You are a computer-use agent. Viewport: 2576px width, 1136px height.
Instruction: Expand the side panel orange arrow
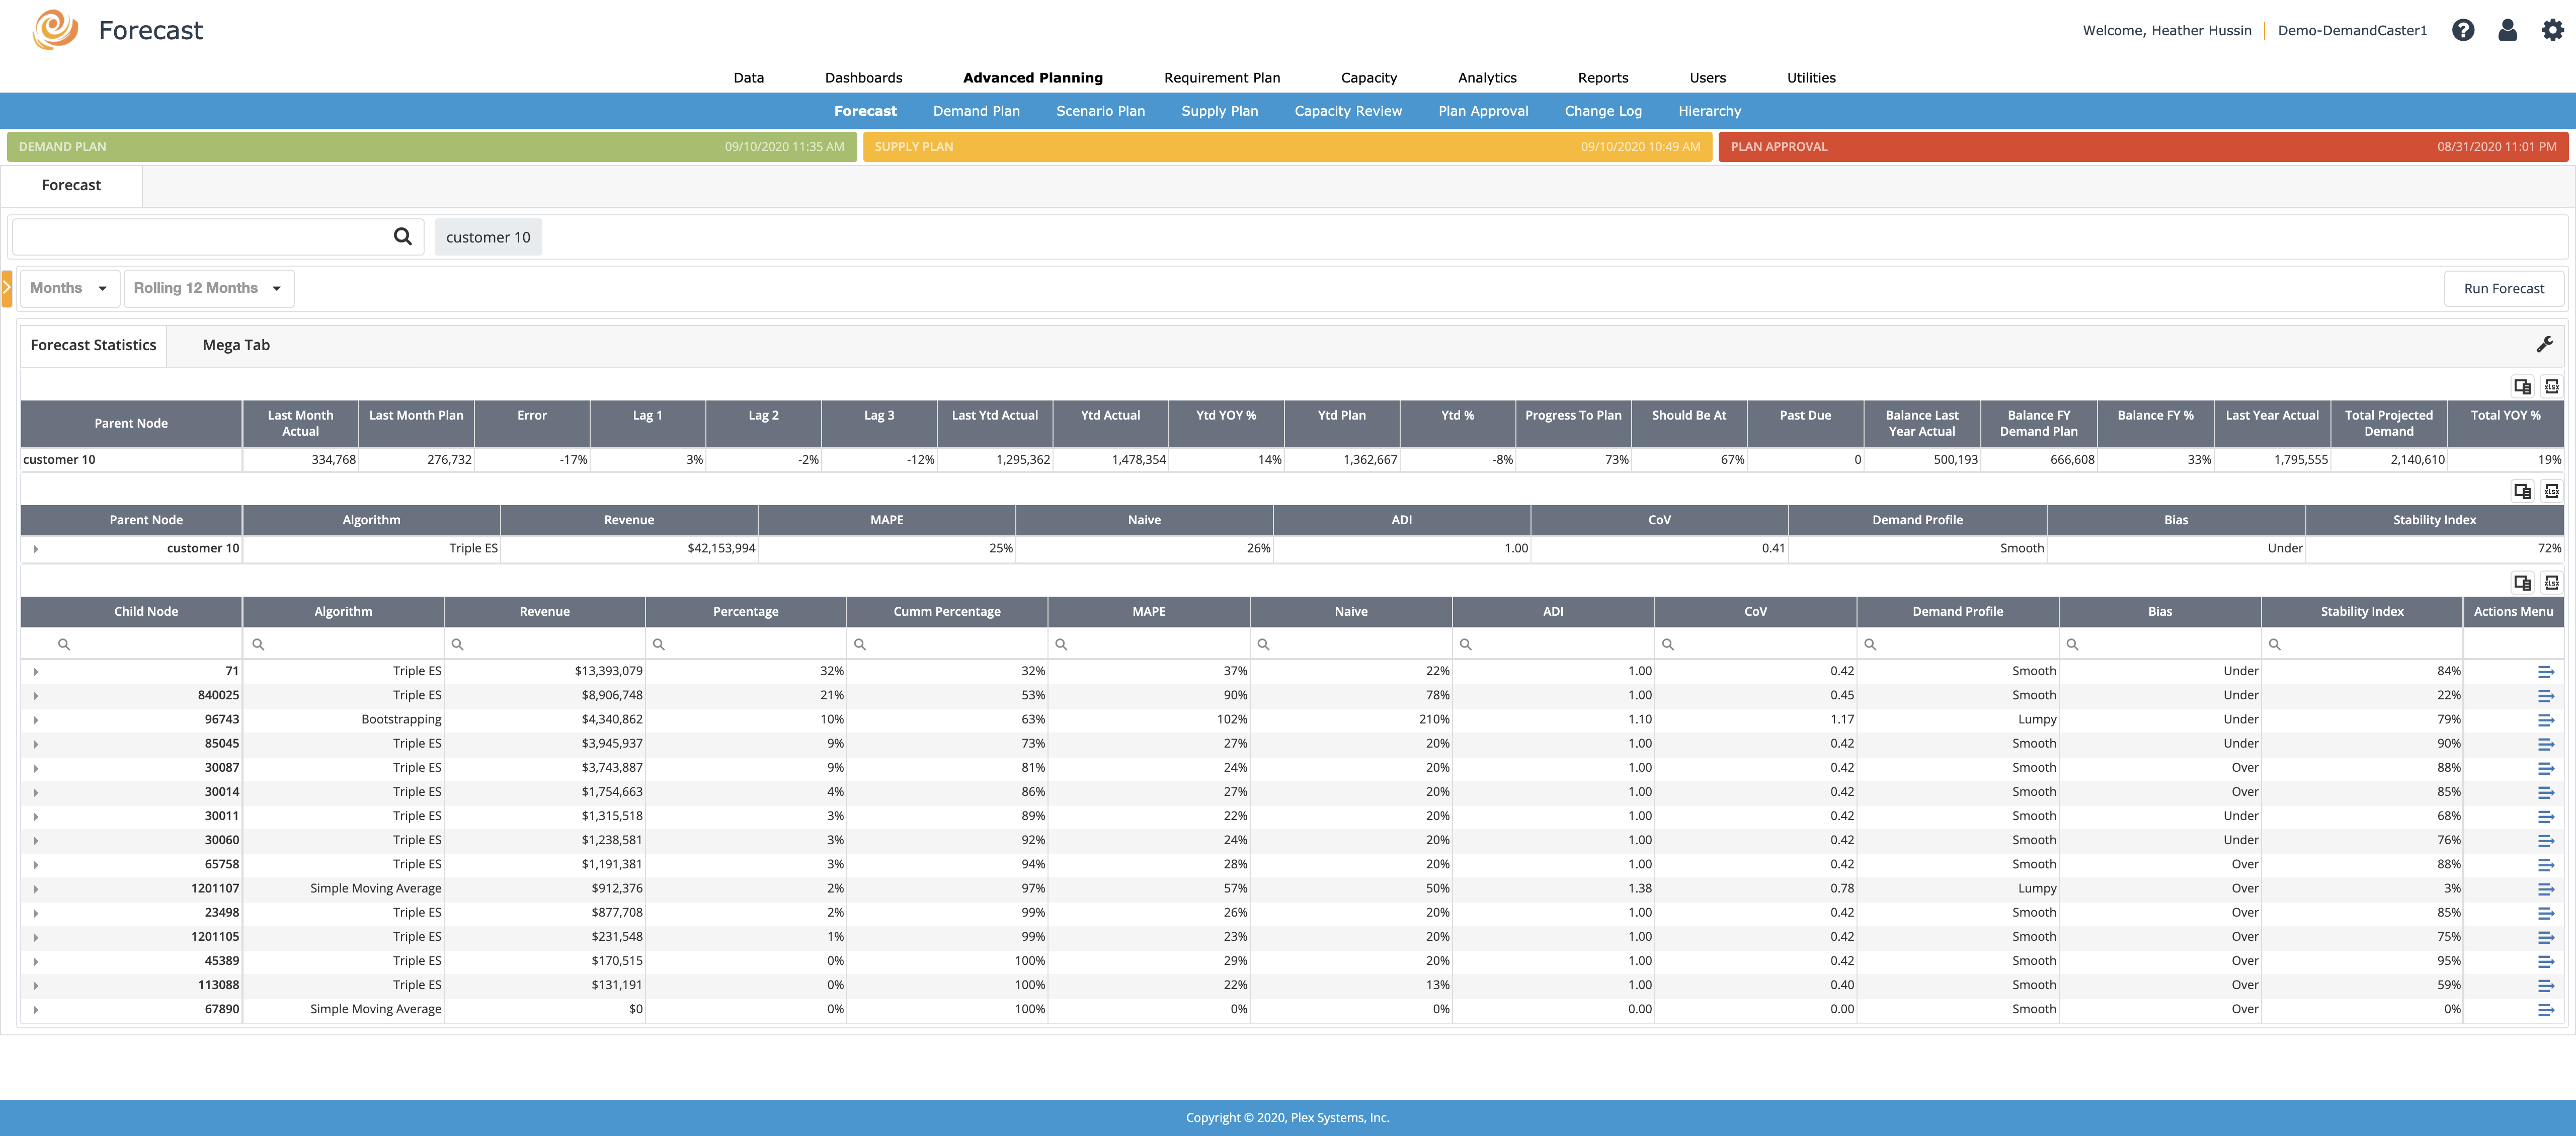7,288
